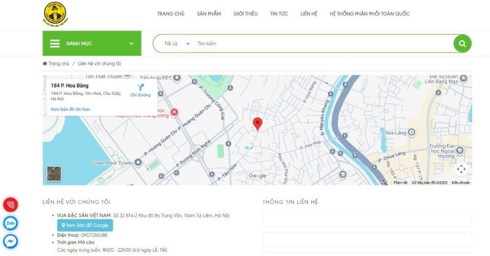Click the green search magnifier button
This screenshot has height=256, width=490.
pos(462,43)
